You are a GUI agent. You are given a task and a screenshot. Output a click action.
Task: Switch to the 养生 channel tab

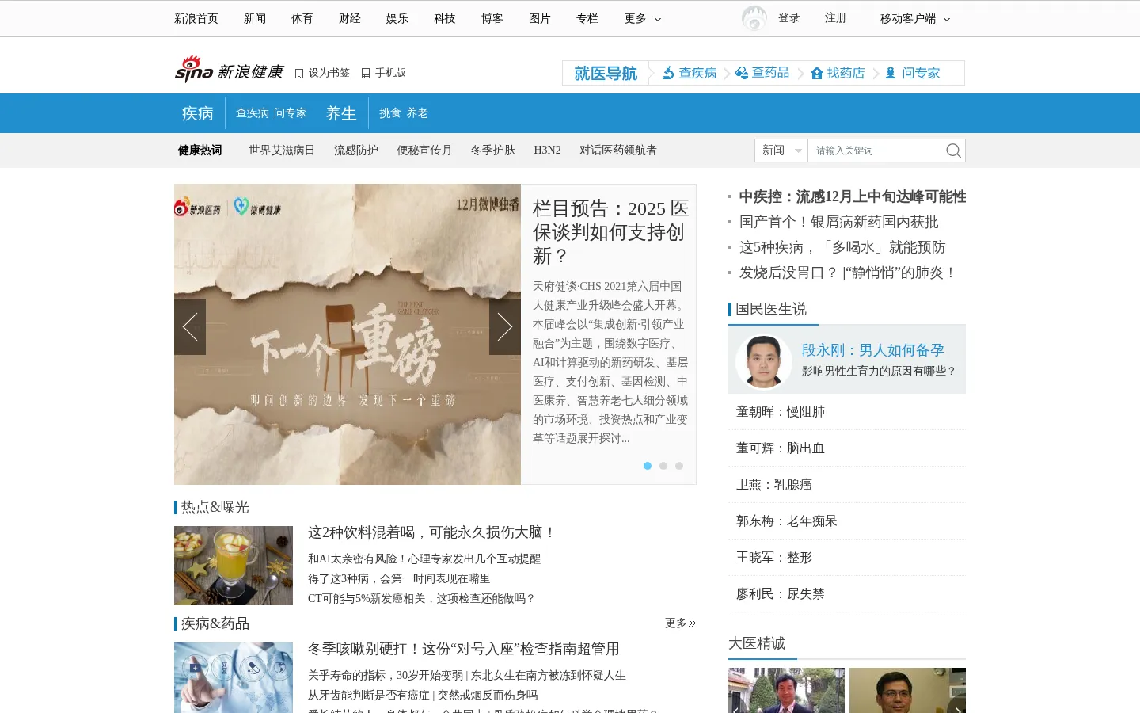(341, 113)
